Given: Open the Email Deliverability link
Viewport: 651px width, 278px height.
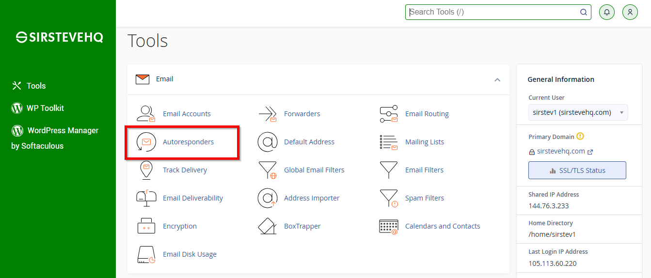Looking at the screenshot, I should pyautogui.click(x=193, y=198).
